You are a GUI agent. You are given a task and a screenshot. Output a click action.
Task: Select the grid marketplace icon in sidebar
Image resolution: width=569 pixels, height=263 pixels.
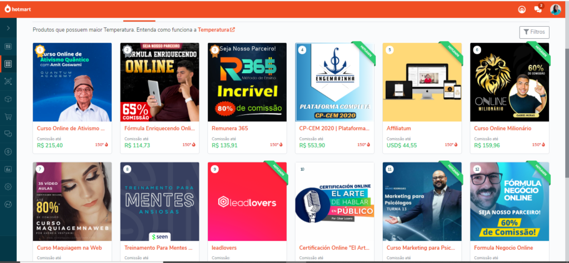[8, 64]
